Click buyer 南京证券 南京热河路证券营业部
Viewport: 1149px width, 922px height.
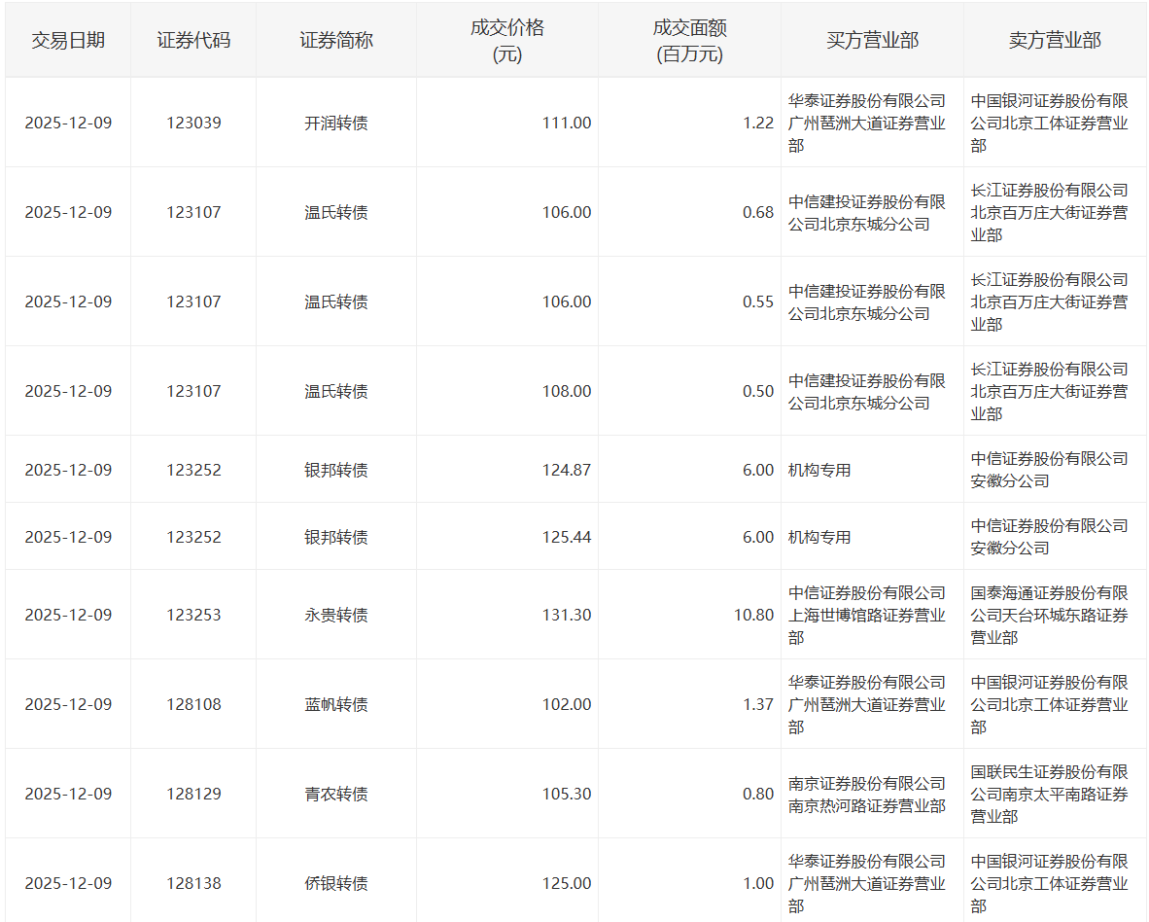(866, 795)
